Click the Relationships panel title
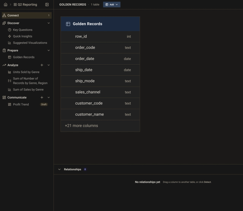243x211 pixels. click(73, 169)
